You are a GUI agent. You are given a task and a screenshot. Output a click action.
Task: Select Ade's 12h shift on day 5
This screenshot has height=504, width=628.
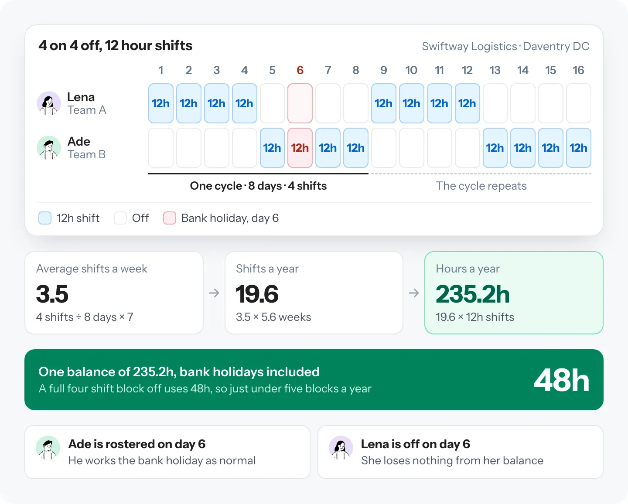[x=273, y=148]
